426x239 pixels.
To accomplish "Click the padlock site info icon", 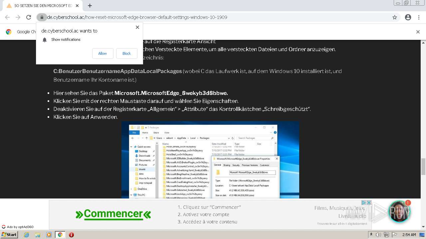I will point(42,17).
